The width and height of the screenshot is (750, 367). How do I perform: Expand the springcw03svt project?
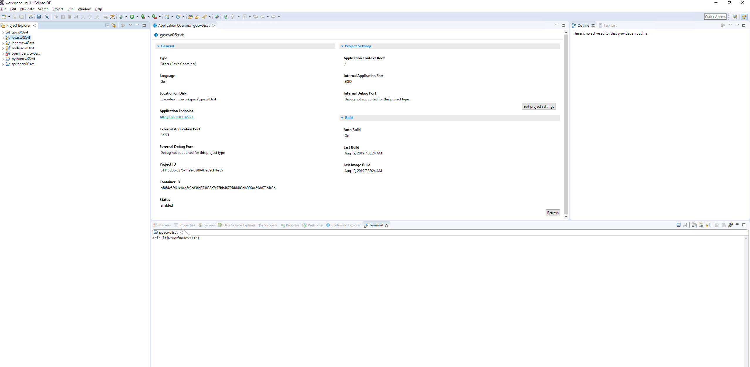(3, 64)
